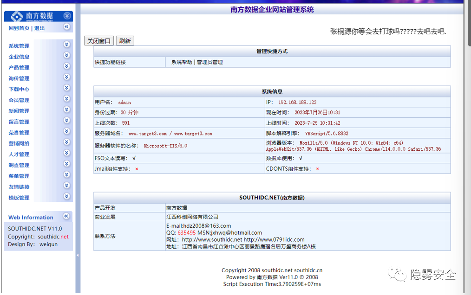This screenshot has height=295, width=471.
Task: Click the 上线次数 value 591
Action: 126,123
